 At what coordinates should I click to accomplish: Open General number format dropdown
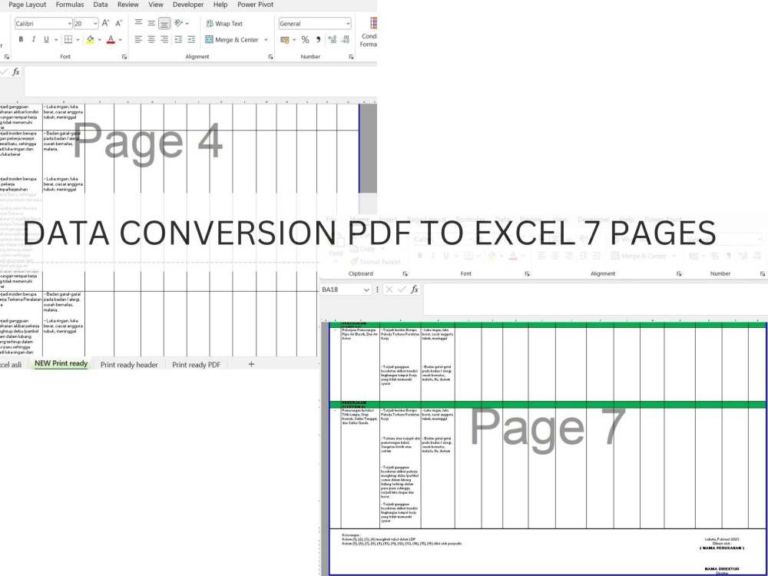(x=348, y=24)
